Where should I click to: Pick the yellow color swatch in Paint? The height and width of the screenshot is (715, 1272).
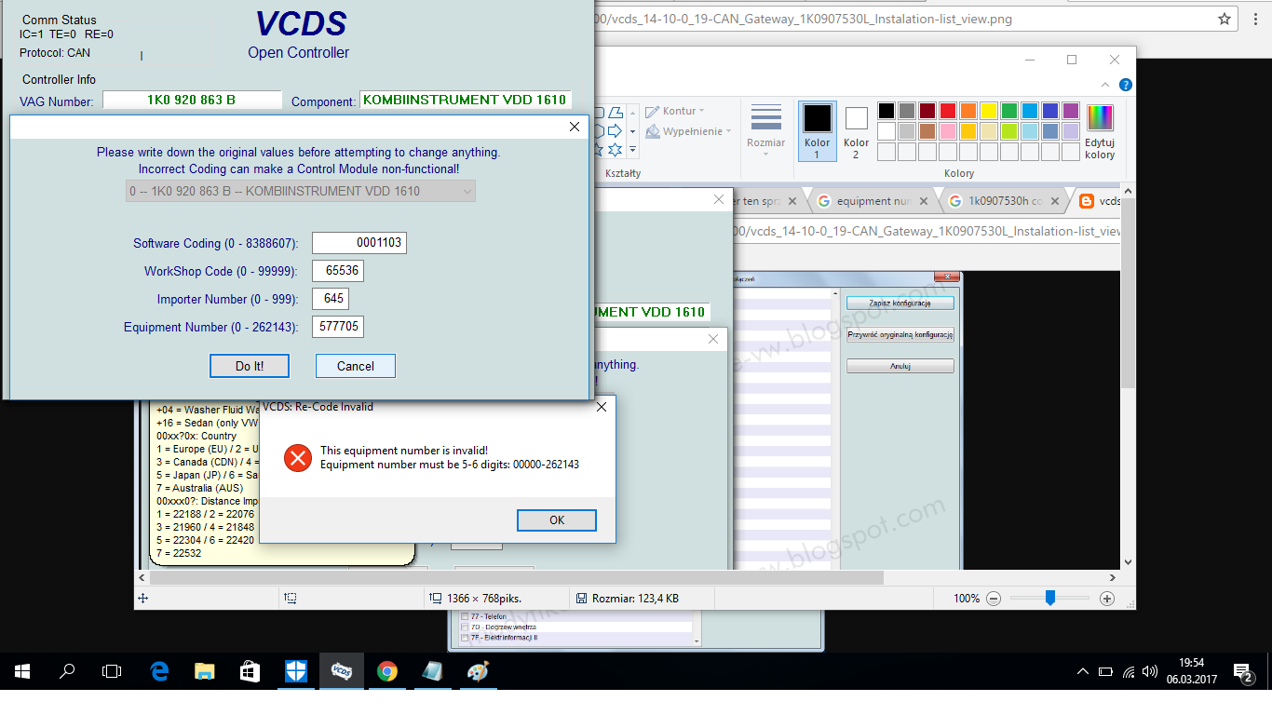[989, 111]
